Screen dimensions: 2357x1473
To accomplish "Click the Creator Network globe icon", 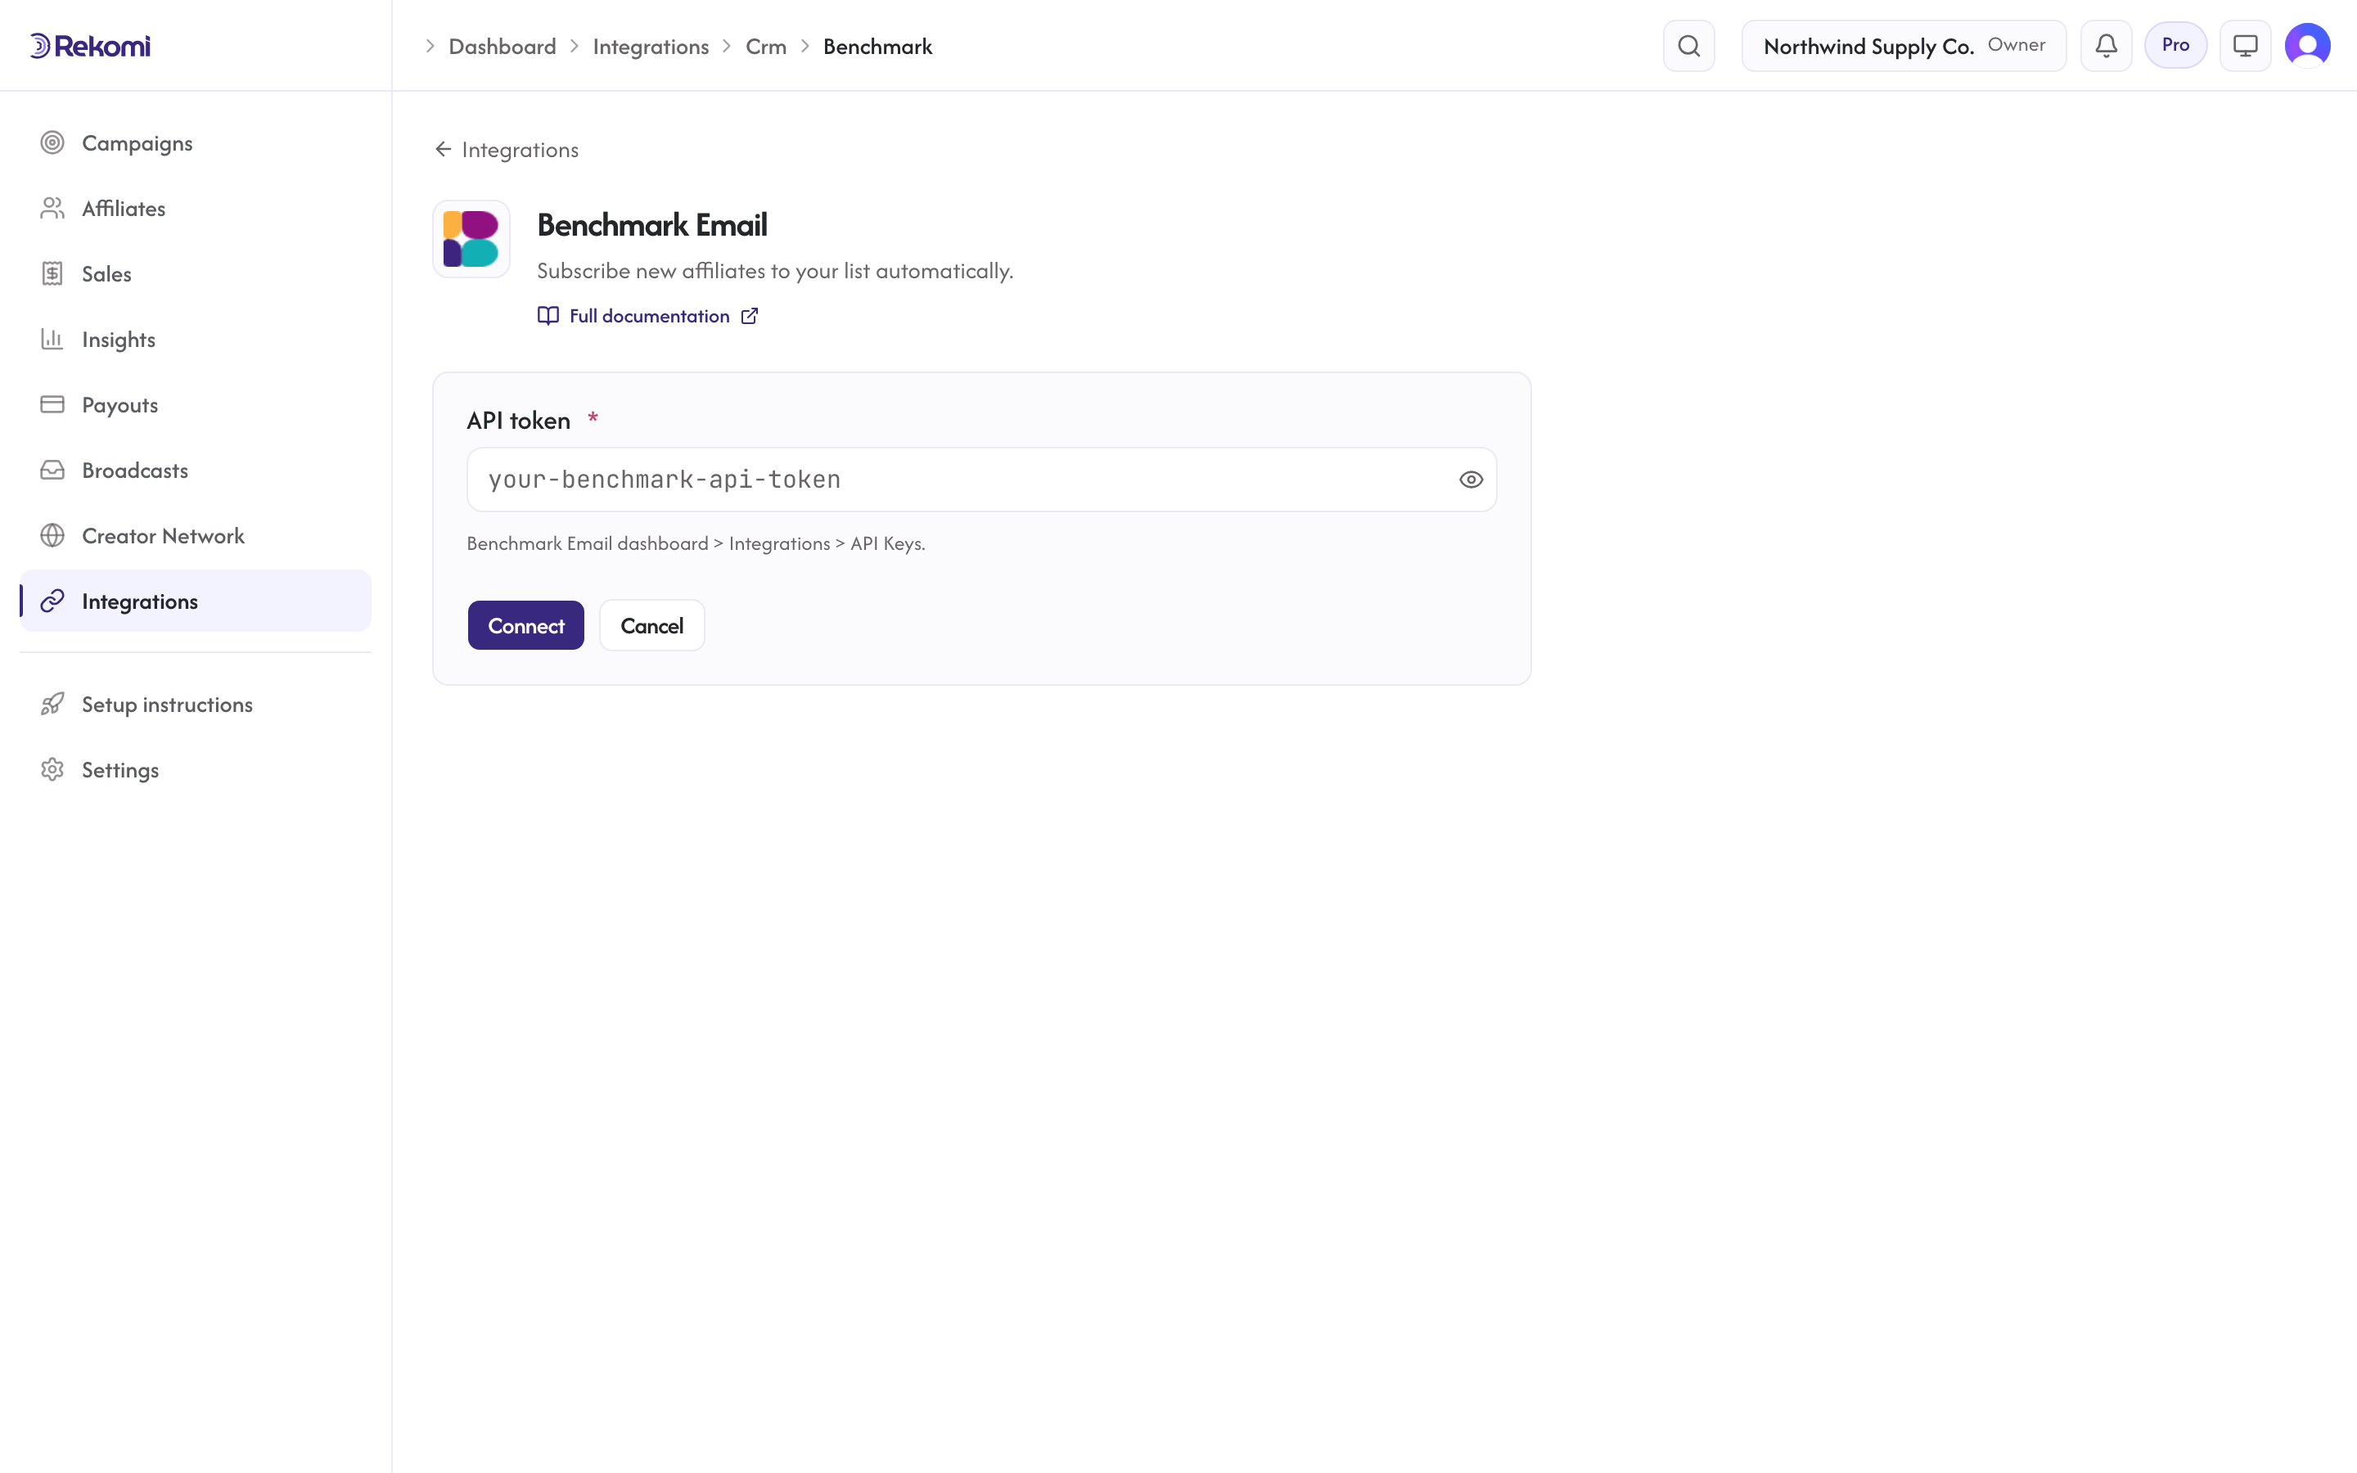I will point(52,536).
